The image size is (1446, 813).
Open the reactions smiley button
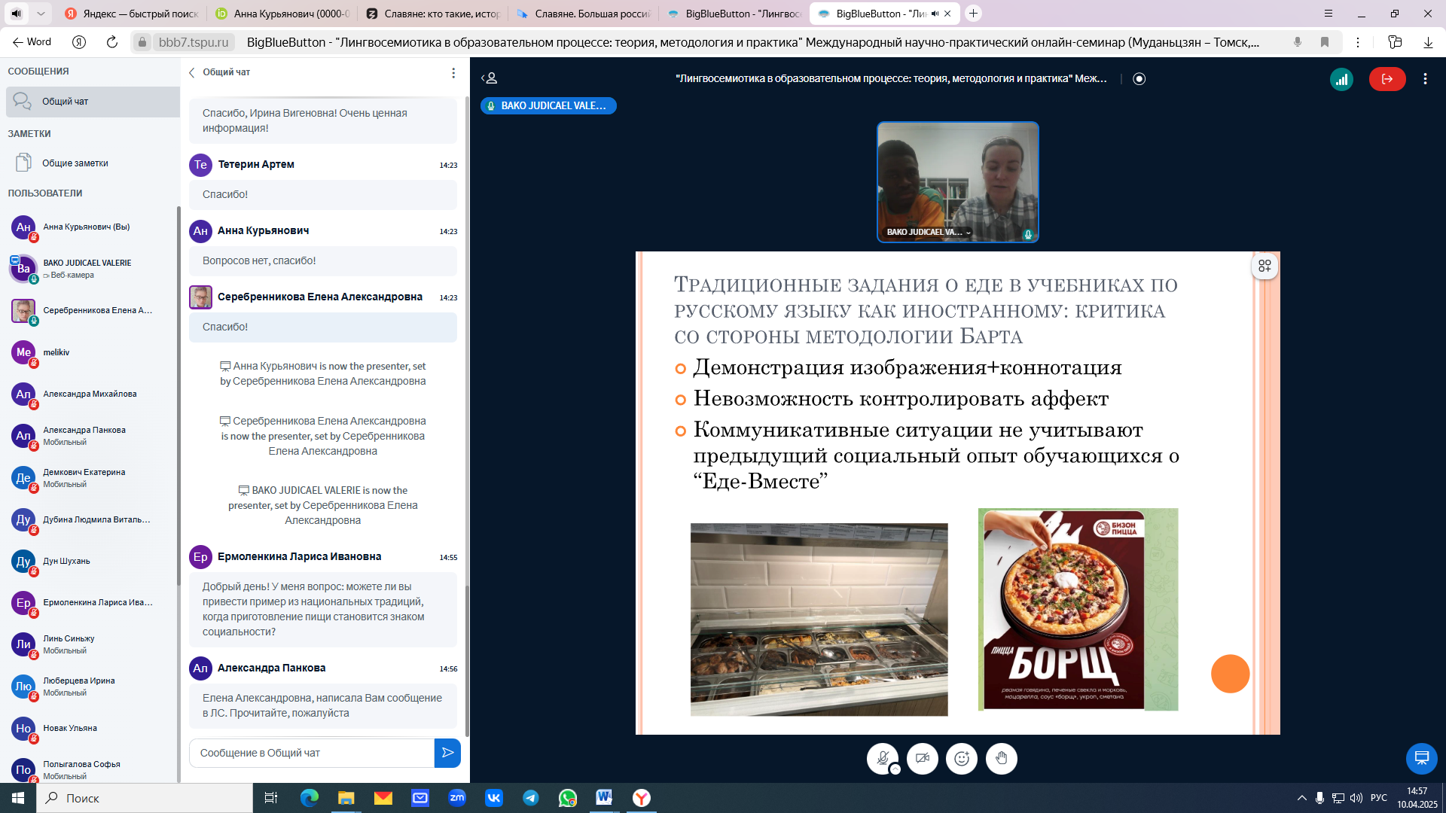coord(962,759)
